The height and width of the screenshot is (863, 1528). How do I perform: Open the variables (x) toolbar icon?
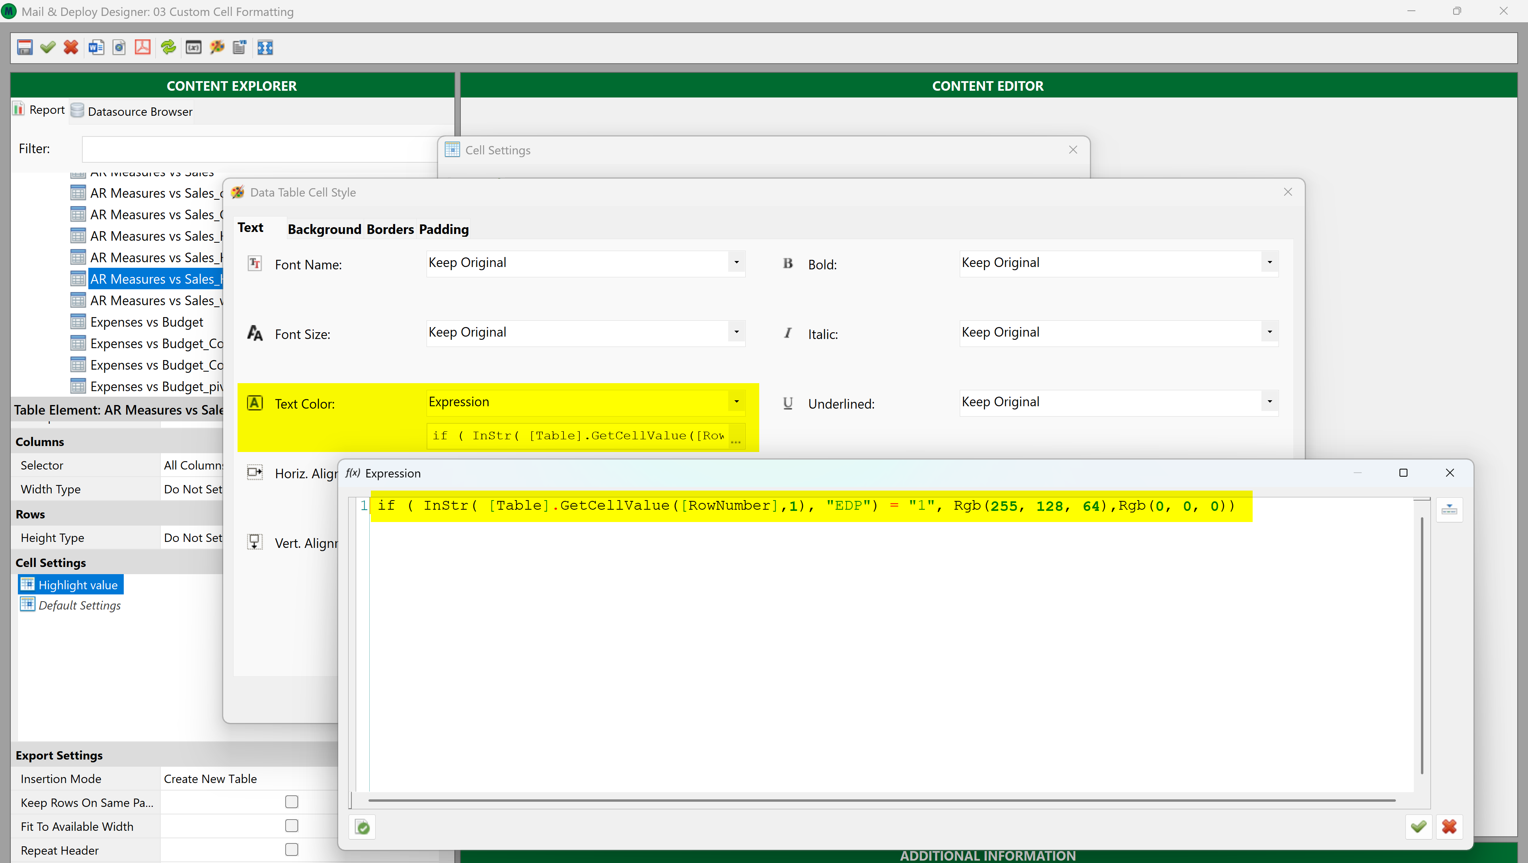pyautogui.click(x=193, y=47)
